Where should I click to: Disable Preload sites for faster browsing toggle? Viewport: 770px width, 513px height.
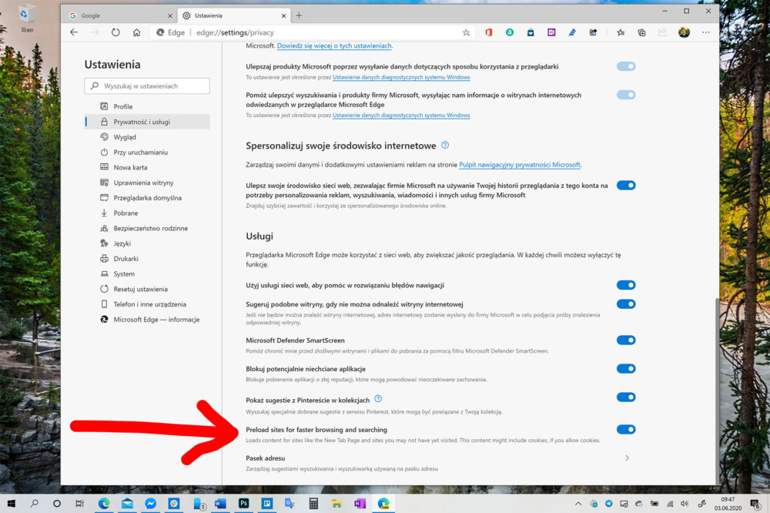point(626,430)
